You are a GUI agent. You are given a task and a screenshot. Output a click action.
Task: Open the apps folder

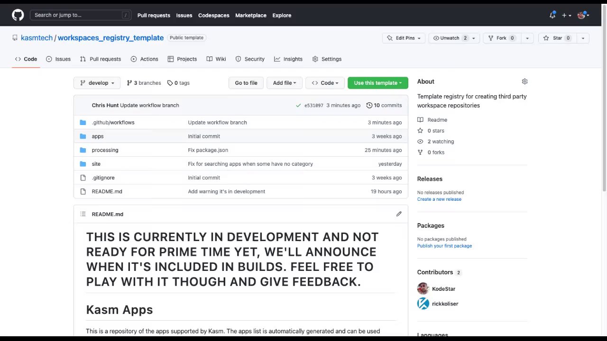(98, 136)
